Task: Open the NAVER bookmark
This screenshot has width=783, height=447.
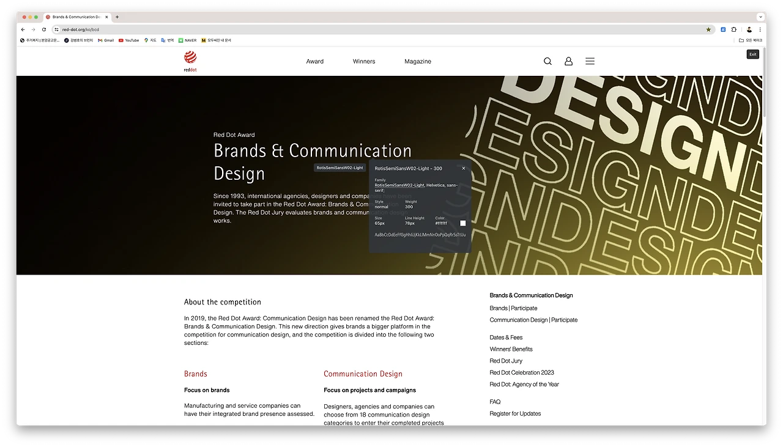Action: pyautogui.click(x=188, y=40)
